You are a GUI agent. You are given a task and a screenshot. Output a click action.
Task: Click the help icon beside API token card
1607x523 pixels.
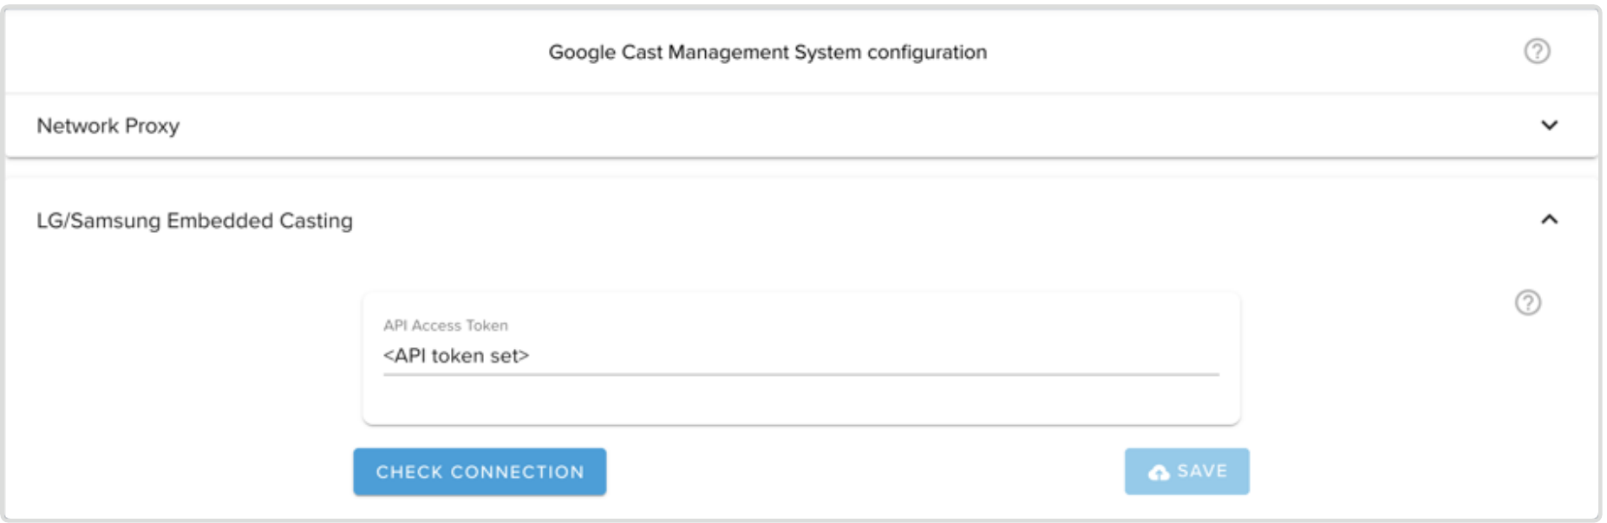[1527, 302]
